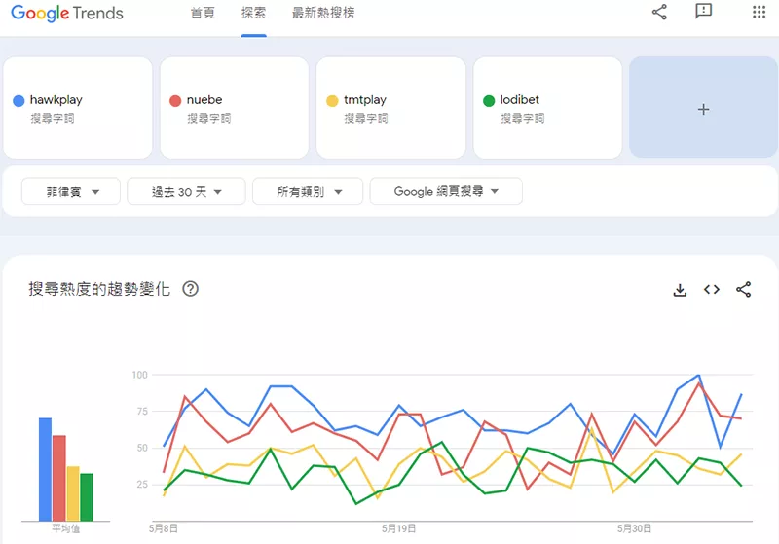Open the 最新熱搜榜 trending tab
Viewport: 779px width, 544px height.
click(x=323, y=13)
